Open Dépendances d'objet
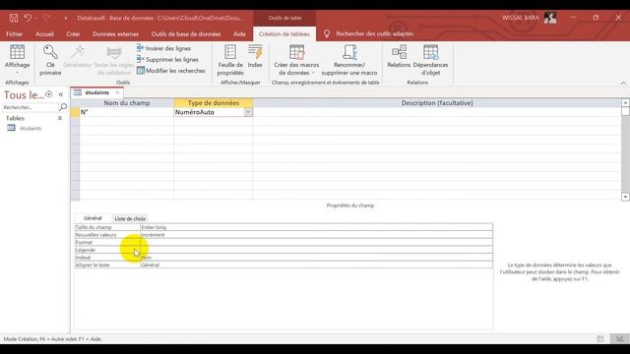The image size is (630, 354). [430, 60]
